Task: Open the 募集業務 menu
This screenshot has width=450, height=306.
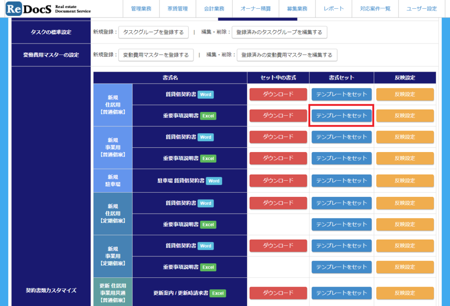Action: (297, 9)
